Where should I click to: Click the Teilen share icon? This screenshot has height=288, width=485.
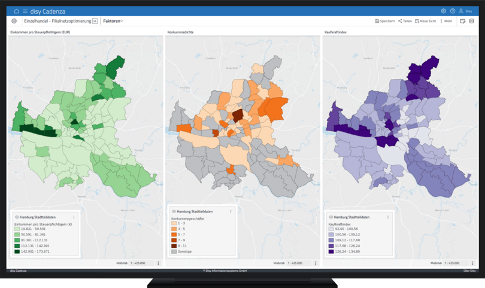400,21
